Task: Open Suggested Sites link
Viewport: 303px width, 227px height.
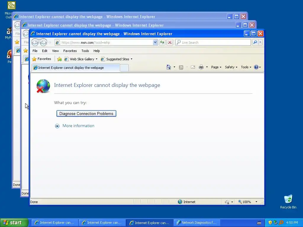Action: 115,59
